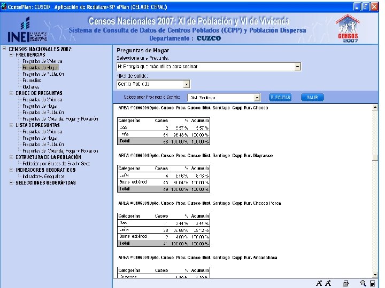Click the Chocco Perca area heading
The image size is (385, 288).
click(199, 203)
